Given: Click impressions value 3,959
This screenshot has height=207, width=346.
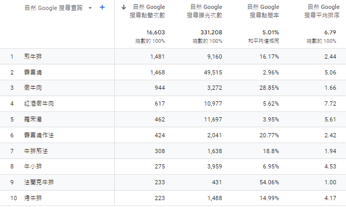Looking at the screenshot, I should pos(214,166).
